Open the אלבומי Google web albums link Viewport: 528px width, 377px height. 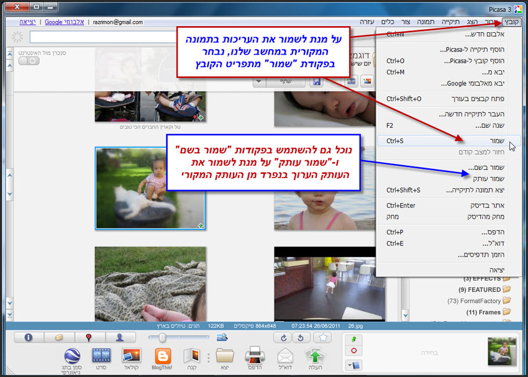(65, 22)
